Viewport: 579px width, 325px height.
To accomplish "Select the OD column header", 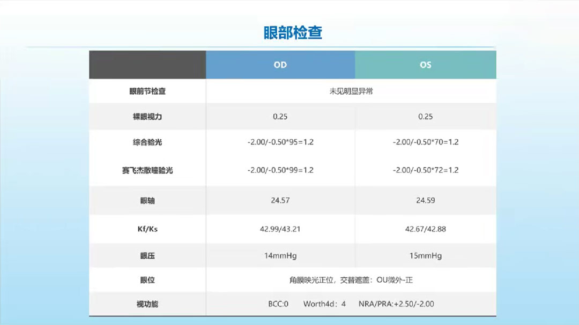I will point(280,65).
